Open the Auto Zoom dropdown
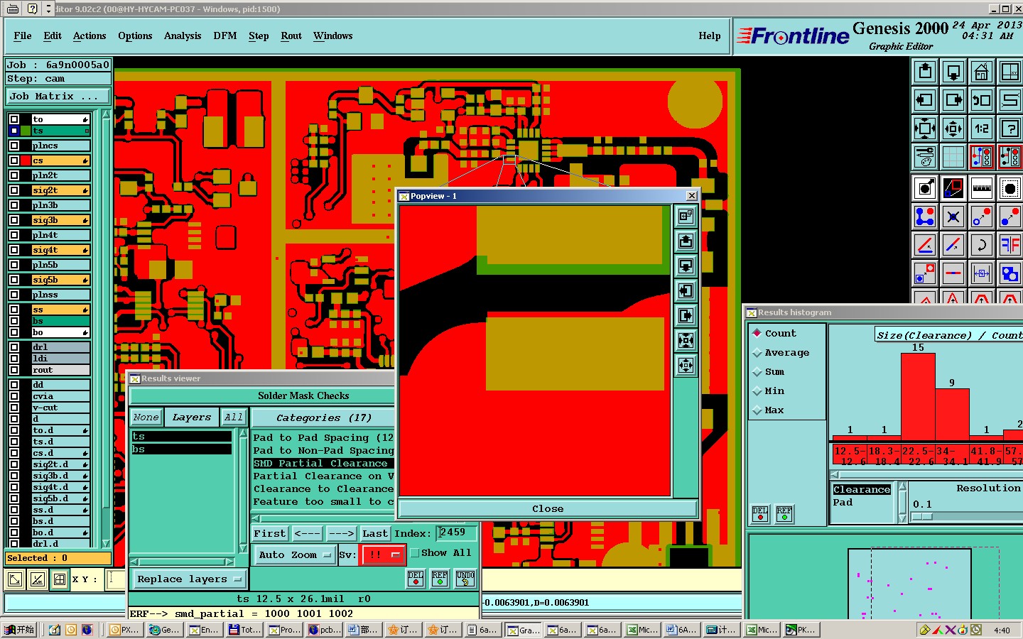The width and height of the screenshot is (1023, 639). [295, 555]
